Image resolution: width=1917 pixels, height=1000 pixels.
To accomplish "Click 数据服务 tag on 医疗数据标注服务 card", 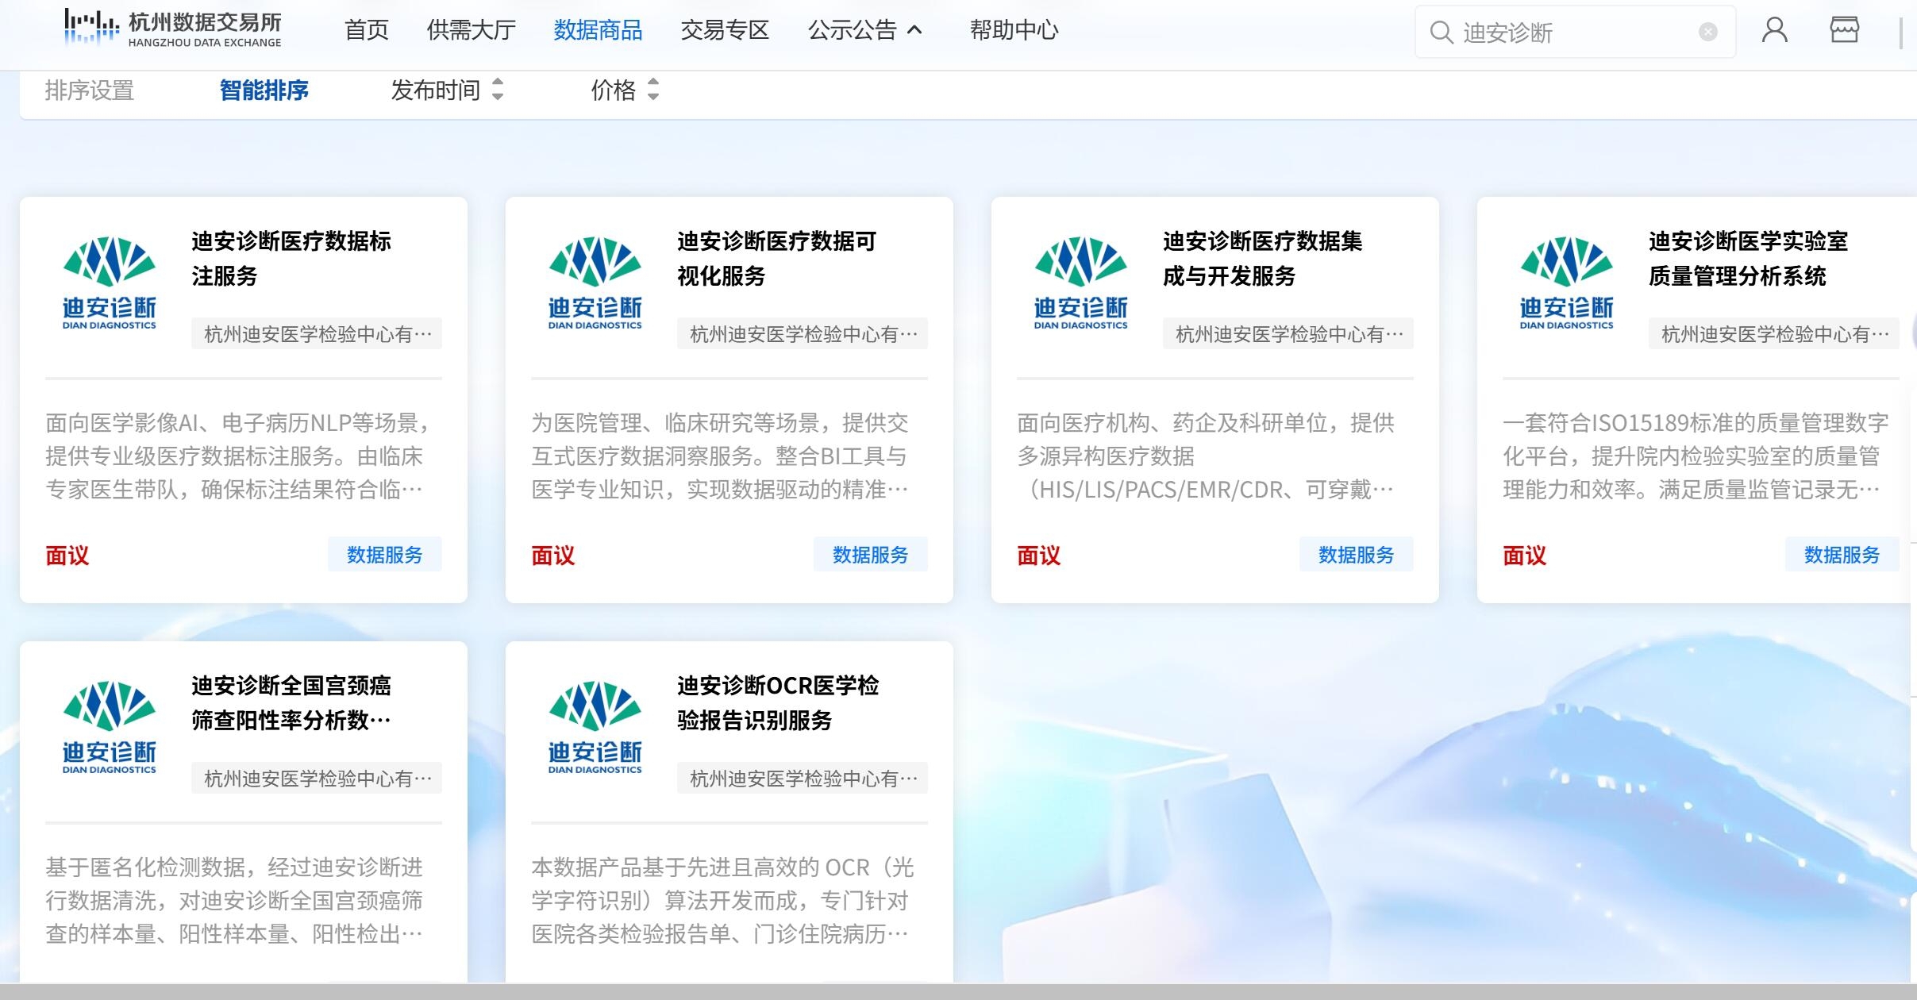I will pyautogui.click(x=385, y=555).
